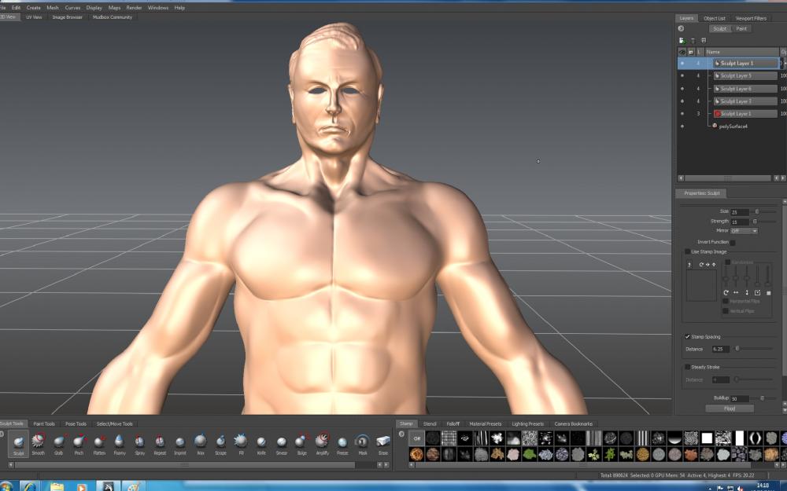The height and width of the screenshot is (491, 787).
Task: Switch to the Paint Tools tab
Action: [44, 424]
